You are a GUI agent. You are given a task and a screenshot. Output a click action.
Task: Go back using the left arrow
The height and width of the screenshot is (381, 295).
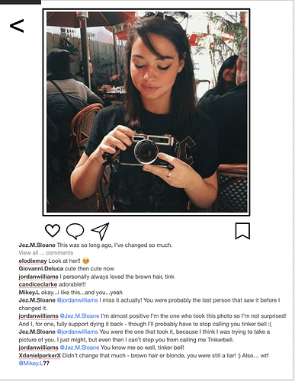pyautogui.click(x=17, y=26)
